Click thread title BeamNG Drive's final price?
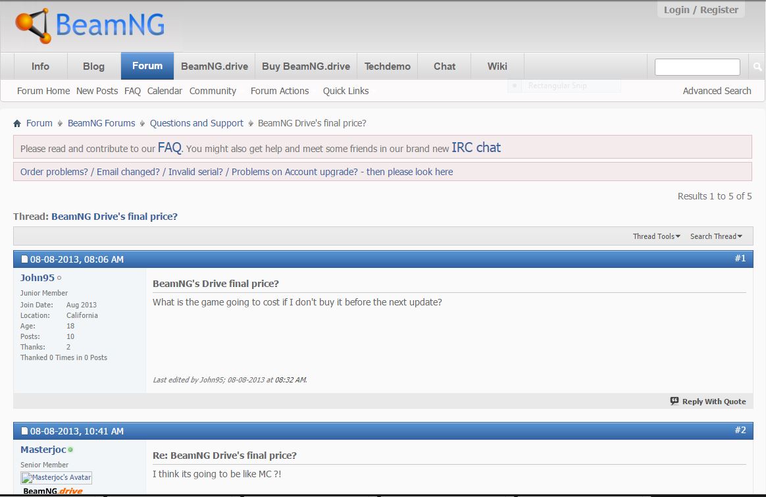Image resolution: width=766 pixels, height=497 pixels. (115, 217)
